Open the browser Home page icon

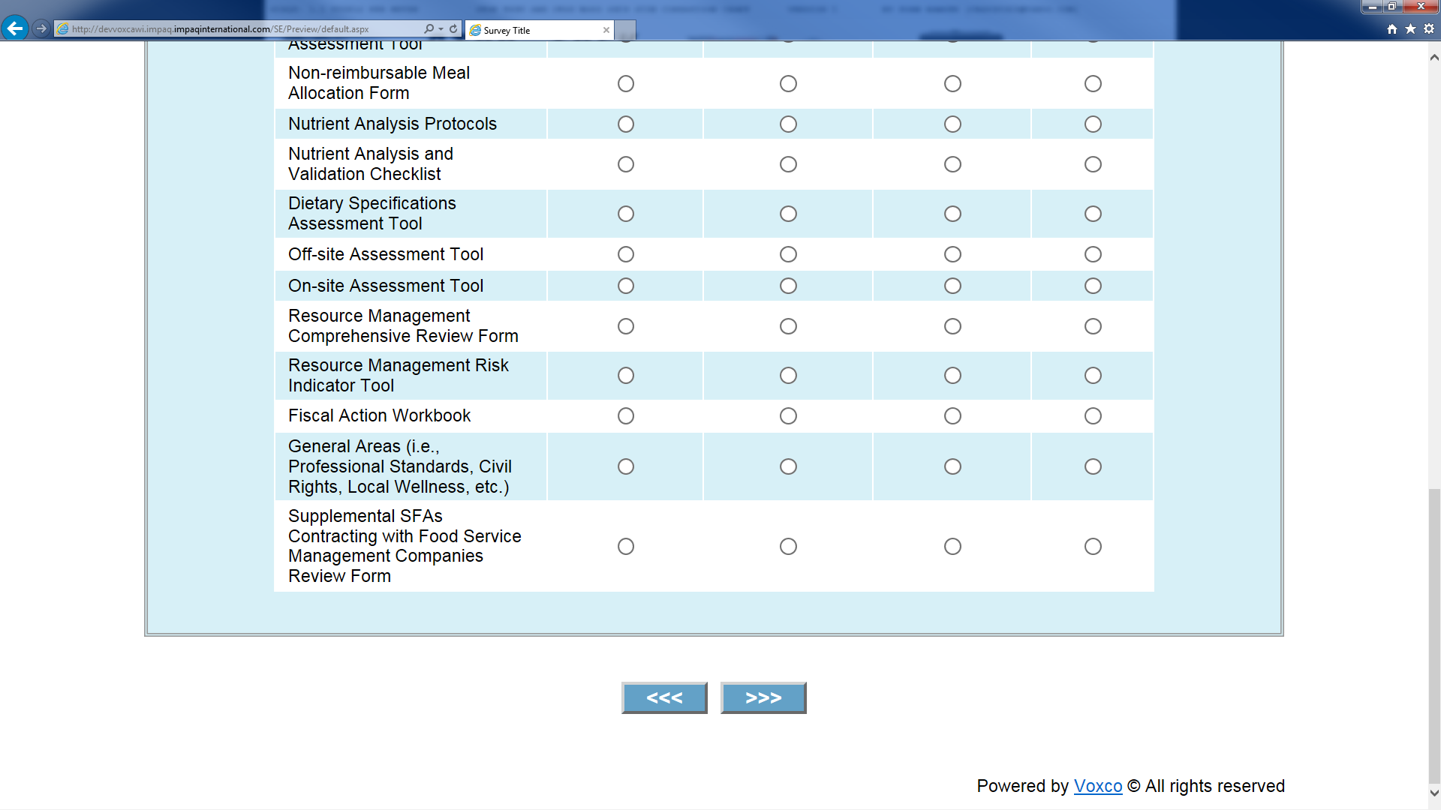[x=1392, y=28]
